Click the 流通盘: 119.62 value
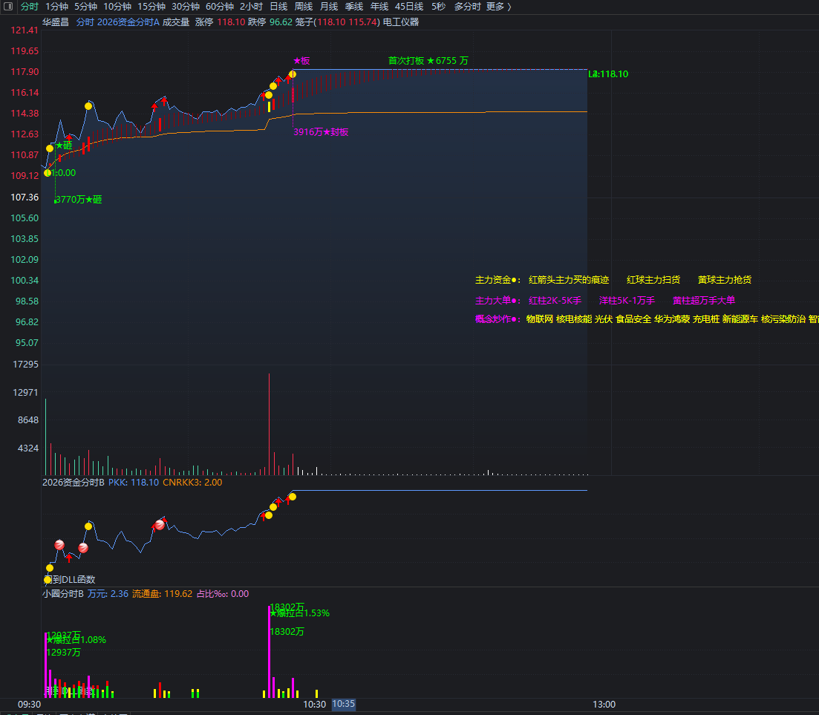Screen dimensions: 819x715 pyautogui.click(x=162, y=594)
